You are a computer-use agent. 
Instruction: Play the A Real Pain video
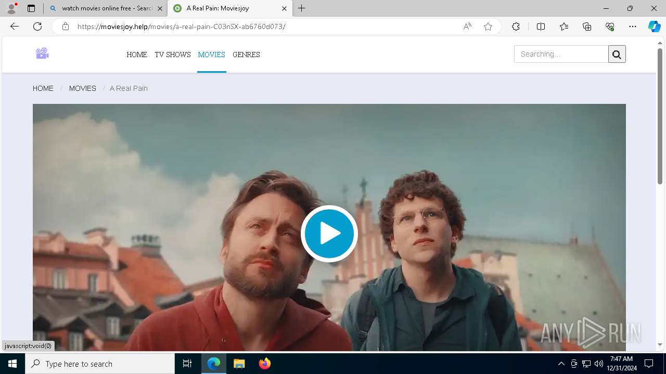point(329,234)
